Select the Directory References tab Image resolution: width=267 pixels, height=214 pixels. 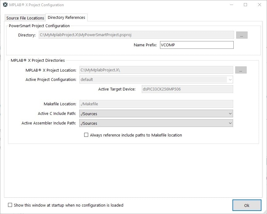click(x=66, y=18)
